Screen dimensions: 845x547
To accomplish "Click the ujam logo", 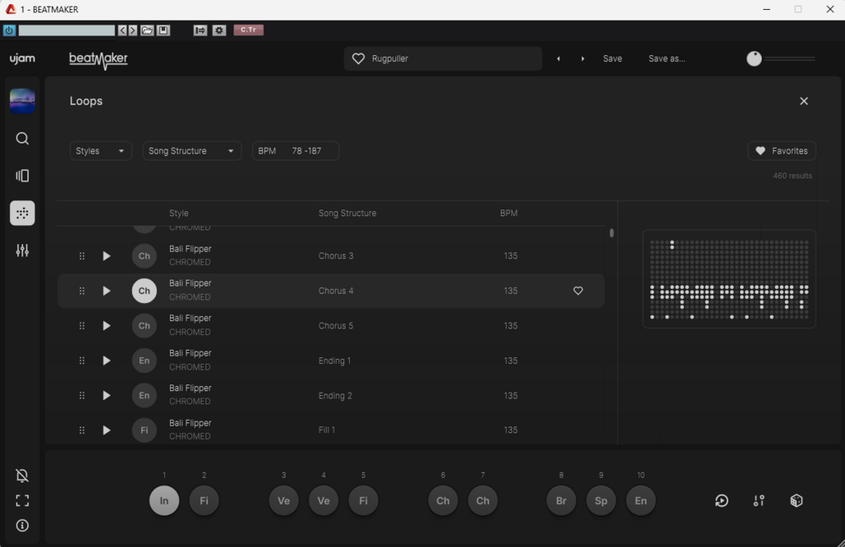I will [22, 59].
